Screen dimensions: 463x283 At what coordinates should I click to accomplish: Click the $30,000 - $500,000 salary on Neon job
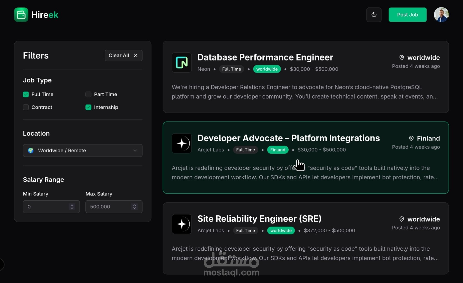314,69
